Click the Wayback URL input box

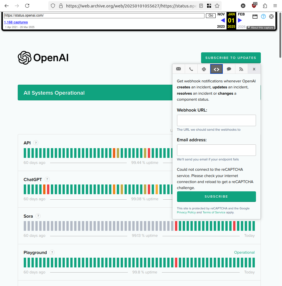click(104, 15)
